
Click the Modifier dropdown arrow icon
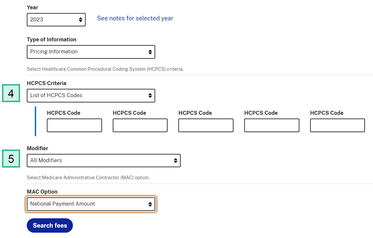pos(175,161)
